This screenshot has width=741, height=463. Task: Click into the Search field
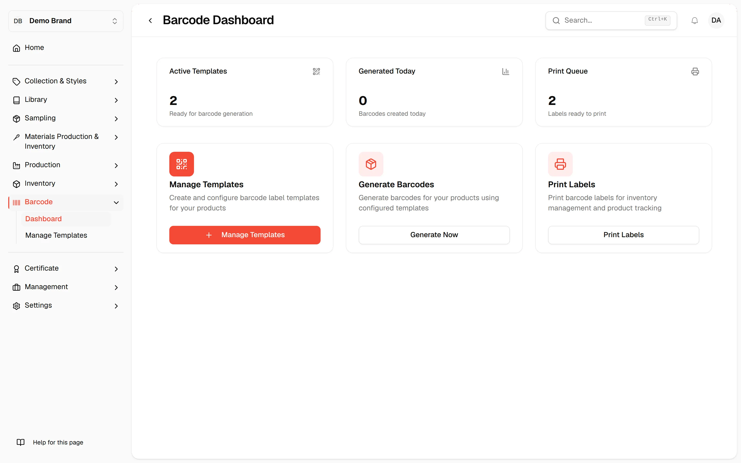point(611,21)
